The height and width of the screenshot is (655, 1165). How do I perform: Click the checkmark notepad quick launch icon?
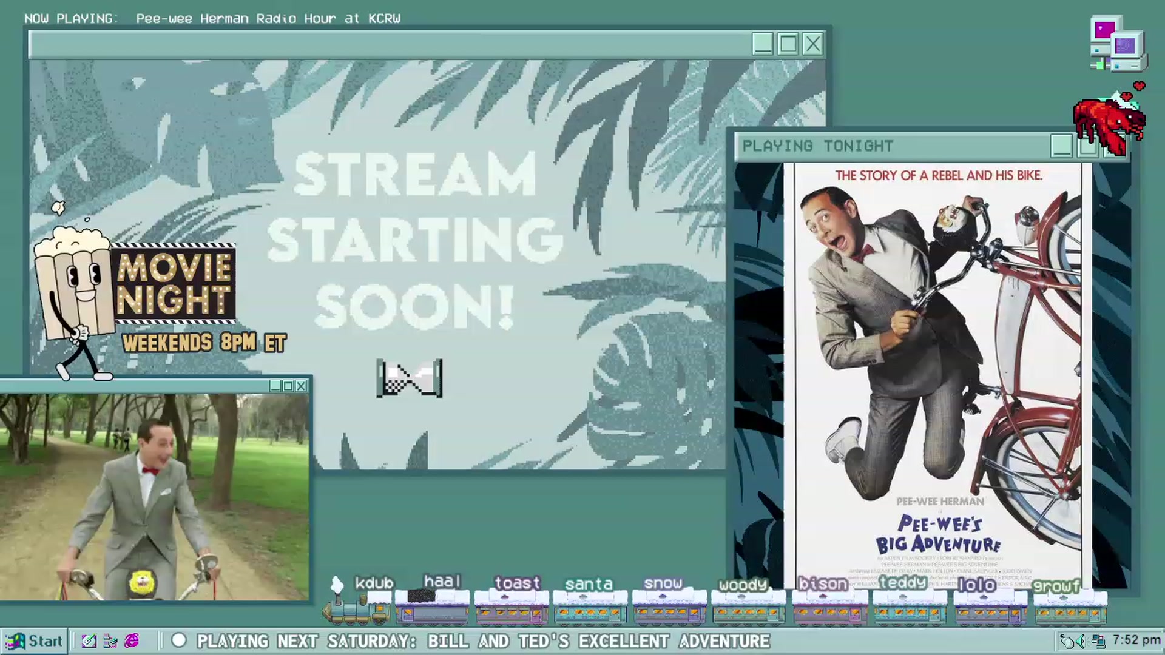click(x=89, y=641)
